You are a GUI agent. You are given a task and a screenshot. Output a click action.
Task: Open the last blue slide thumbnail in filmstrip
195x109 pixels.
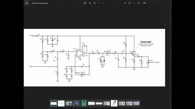[136, 103]
